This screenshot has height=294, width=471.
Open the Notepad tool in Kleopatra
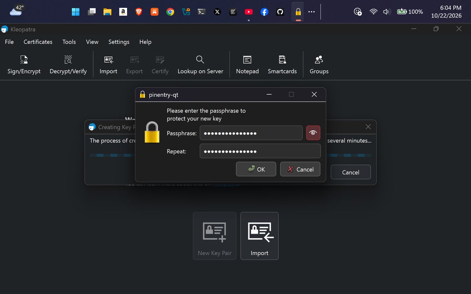[x=247, y=65]
